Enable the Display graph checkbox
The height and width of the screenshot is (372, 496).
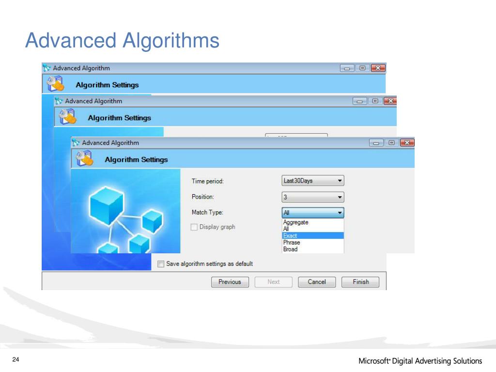coord(194,227)
